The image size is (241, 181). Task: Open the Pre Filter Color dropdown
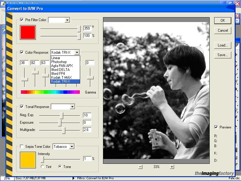[x=67, y=20]
